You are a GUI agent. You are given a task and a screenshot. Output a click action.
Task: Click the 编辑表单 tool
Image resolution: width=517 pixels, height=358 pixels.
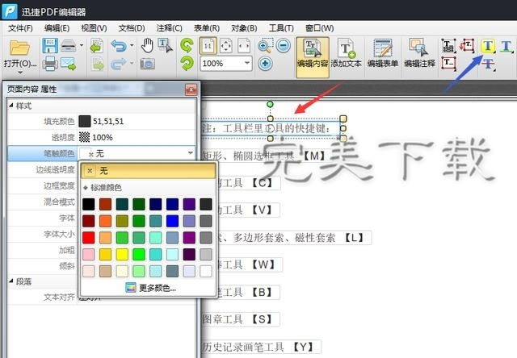382,54
